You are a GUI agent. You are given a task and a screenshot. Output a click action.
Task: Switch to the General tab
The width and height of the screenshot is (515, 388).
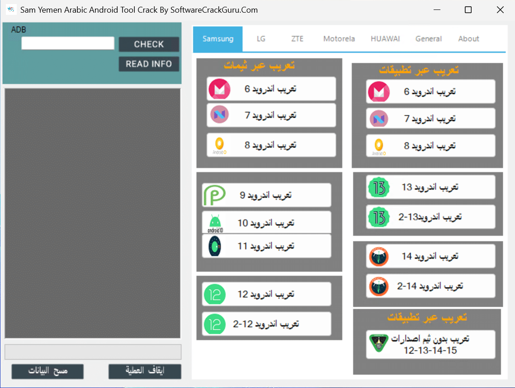[x=429, y=39]
